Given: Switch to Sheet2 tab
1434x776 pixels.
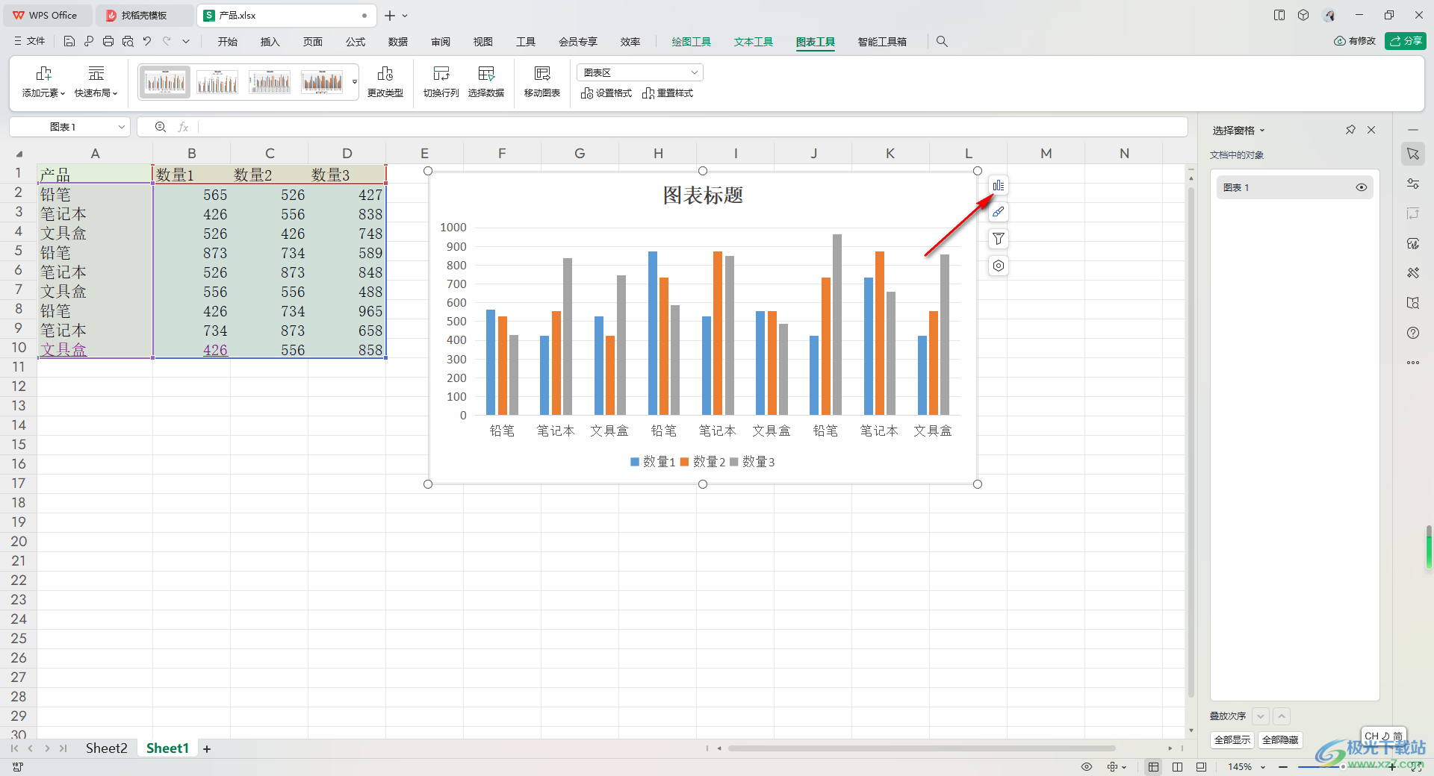Looking at the screenshot, I should [x=106, y=748].
